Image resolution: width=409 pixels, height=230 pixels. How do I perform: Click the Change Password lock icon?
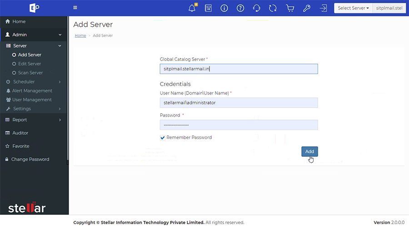pyautogui.click(x=7, y=159)
